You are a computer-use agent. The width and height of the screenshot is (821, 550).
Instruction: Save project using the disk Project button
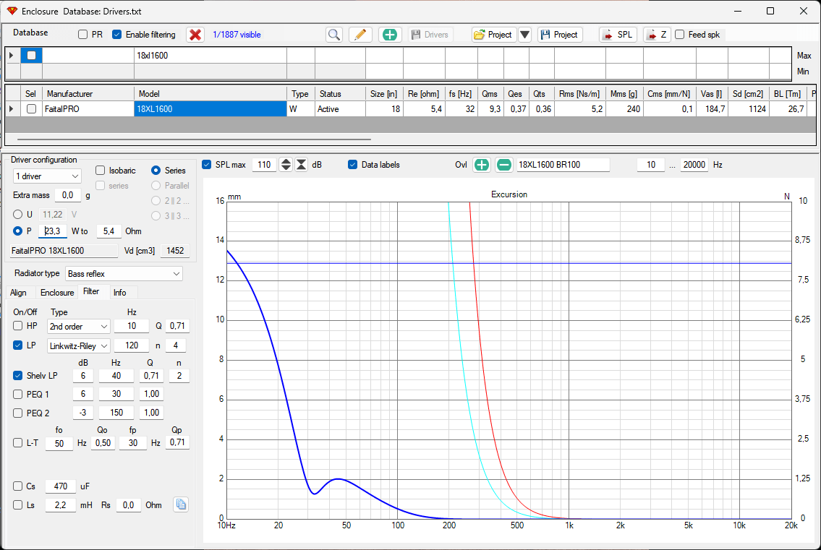[x=560, y=35]
